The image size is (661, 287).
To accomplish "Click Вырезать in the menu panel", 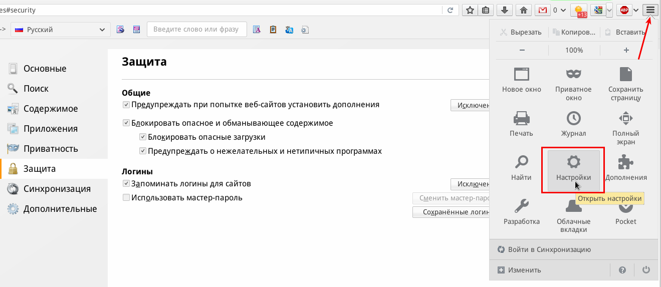I will pyautogui.click(x=521, y=32).
